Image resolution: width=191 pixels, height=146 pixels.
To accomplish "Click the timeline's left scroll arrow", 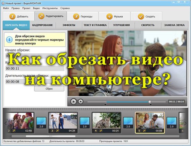I will 6,123.
